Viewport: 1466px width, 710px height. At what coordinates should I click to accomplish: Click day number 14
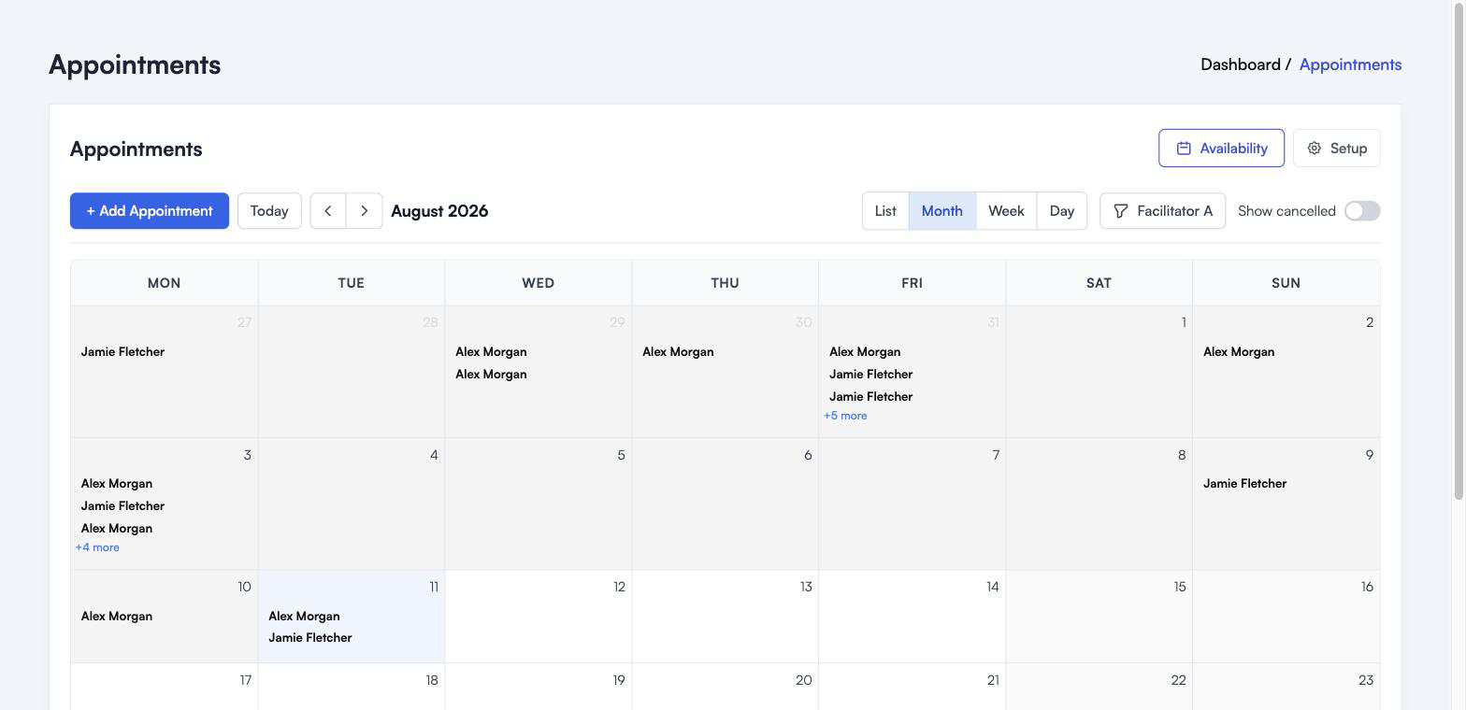tap(992, 587)
